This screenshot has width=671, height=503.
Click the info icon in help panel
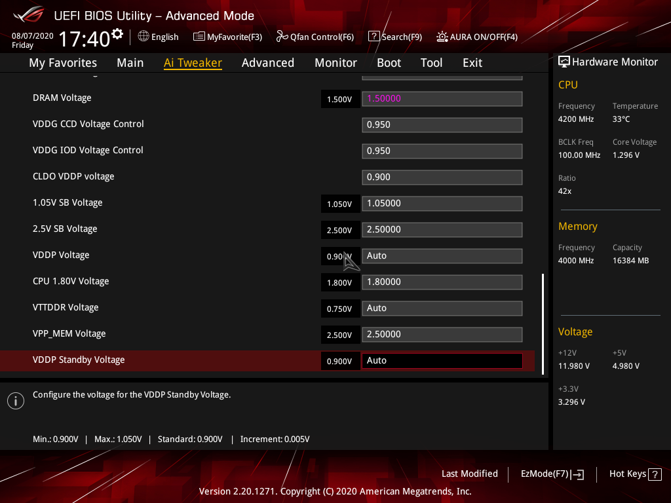tap(16, 401)
